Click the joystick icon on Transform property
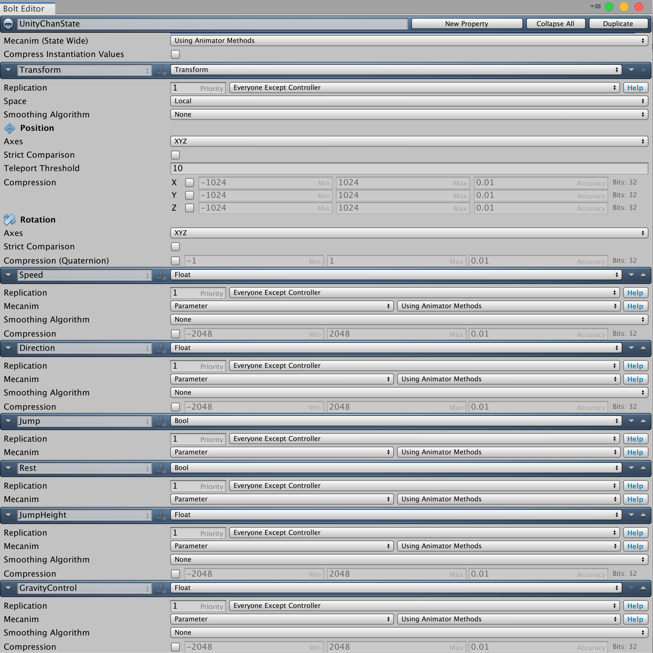653x653 pixels. click(161, 70)
